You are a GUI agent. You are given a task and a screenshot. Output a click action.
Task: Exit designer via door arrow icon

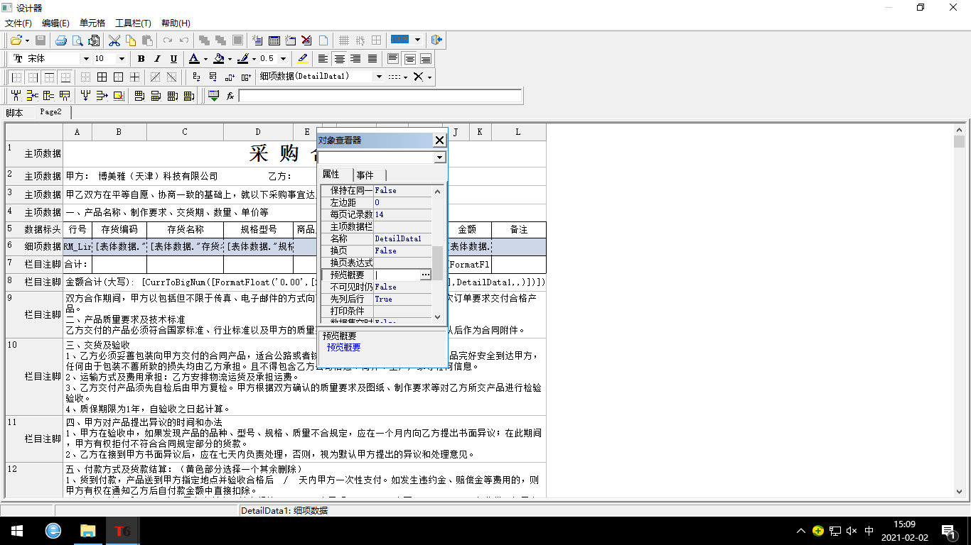point(437,40)
